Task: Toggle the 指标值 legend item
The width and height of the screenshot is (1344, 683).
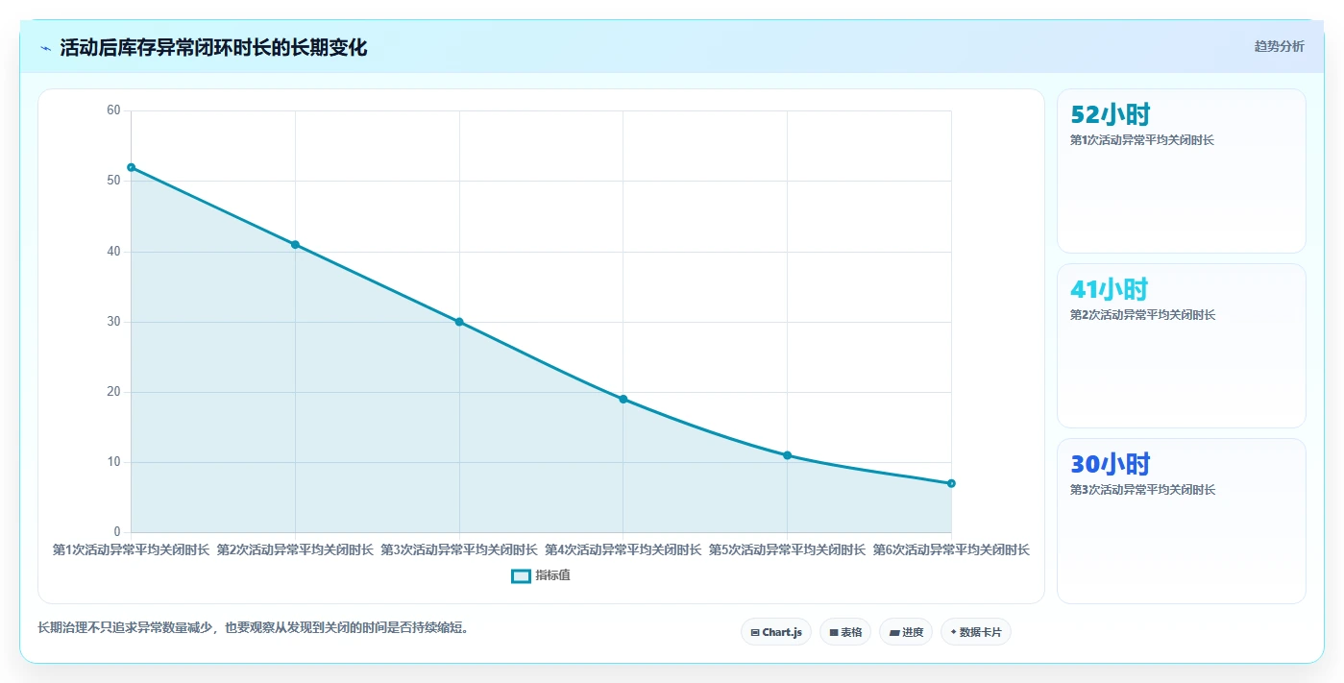Action: point(541,575)
